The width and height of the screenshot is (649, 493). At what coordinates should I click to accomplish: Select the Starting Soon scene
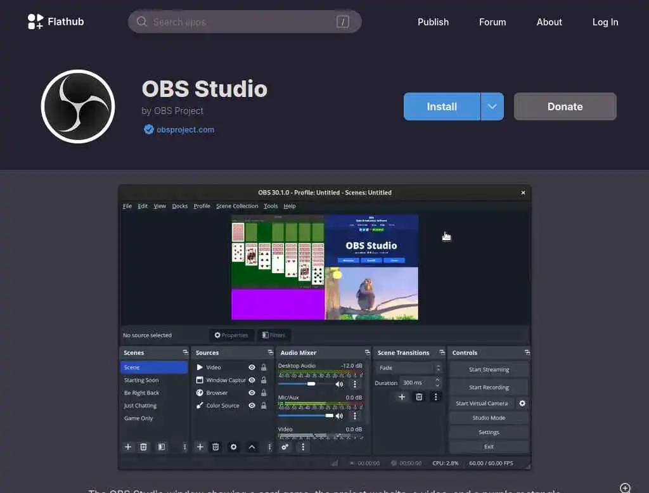(154, 380)
